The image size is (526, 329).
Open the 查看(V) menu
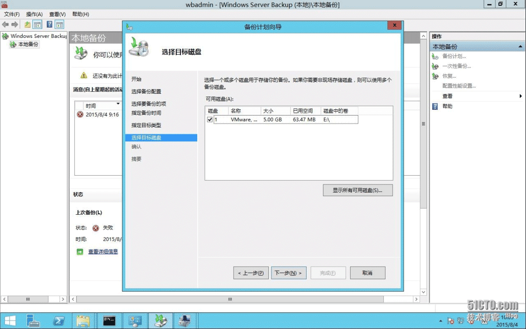tap(57, 14)
